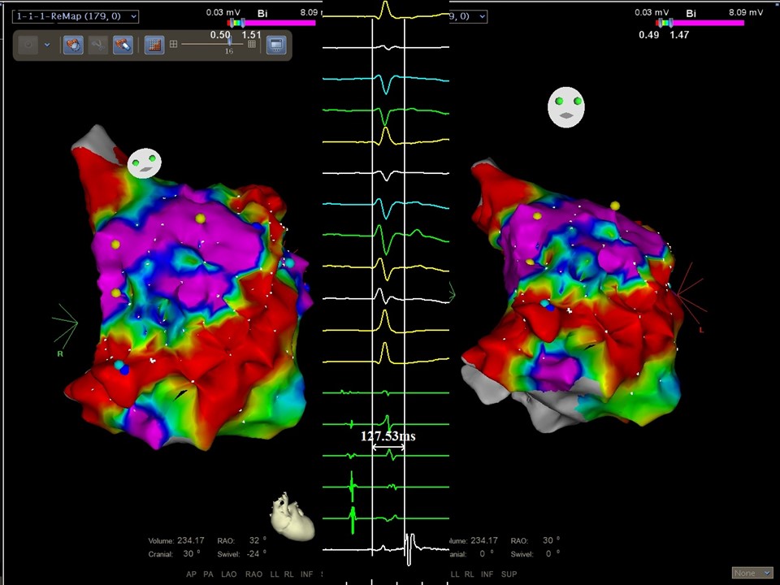Click the small heart orientation thumbnail
780x585 pixels.
[x=292, y=517]
